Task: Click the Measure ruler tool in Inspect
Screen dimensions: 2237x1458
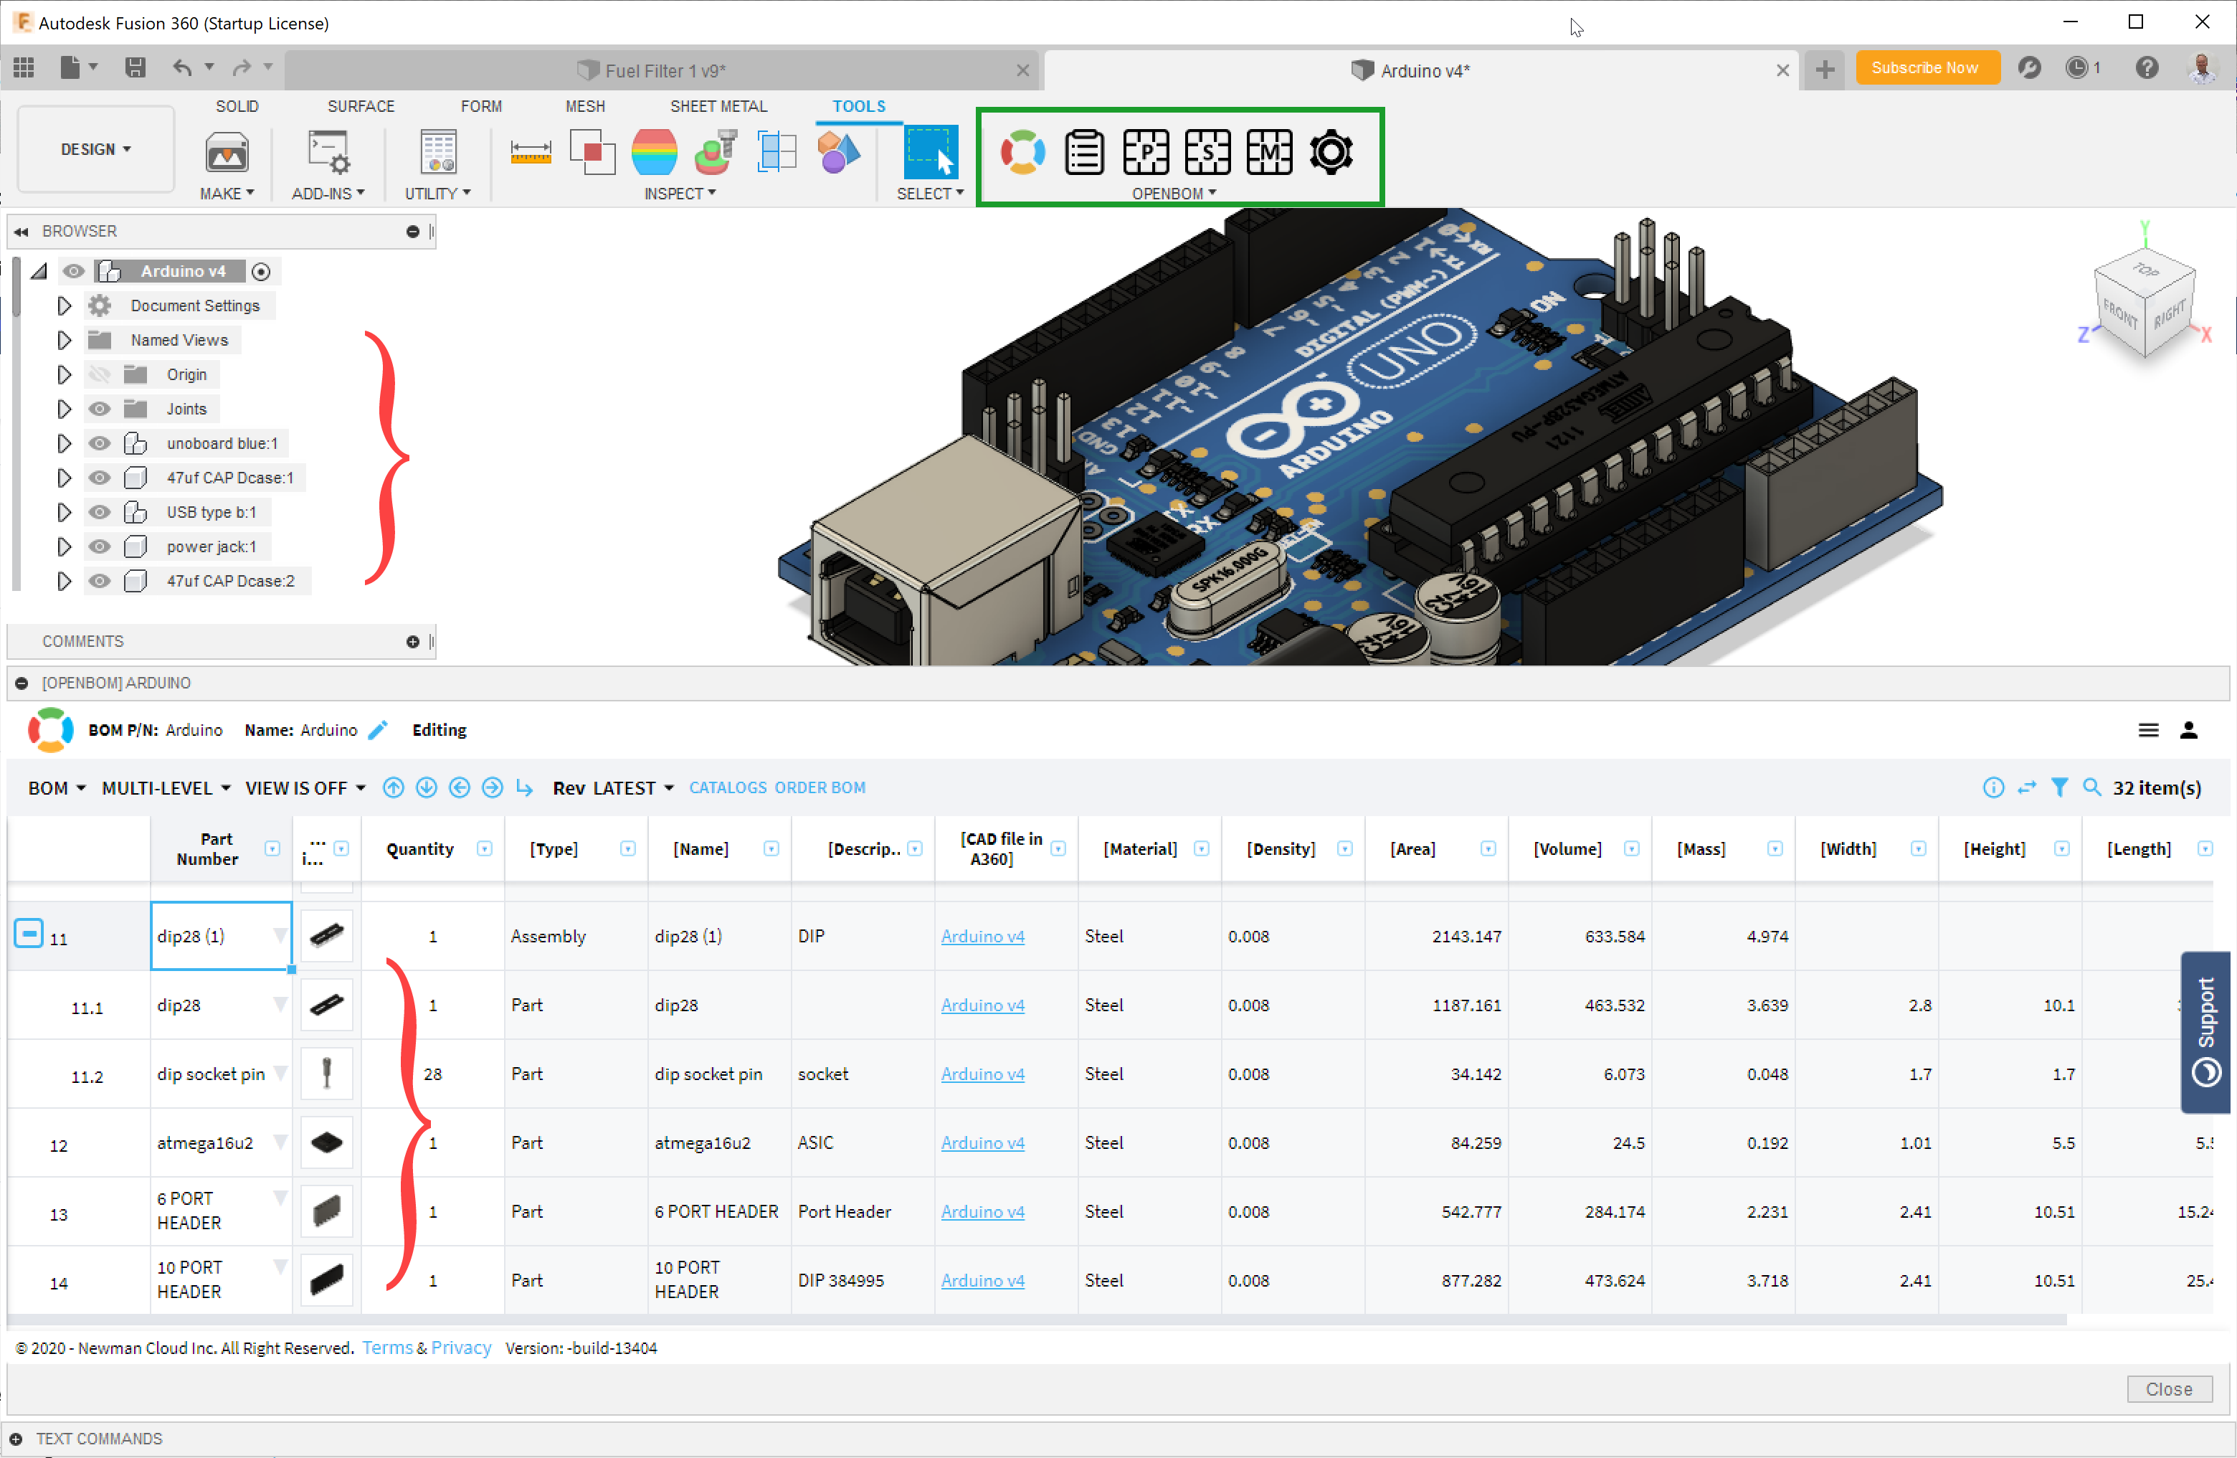Action: point(530,152)
